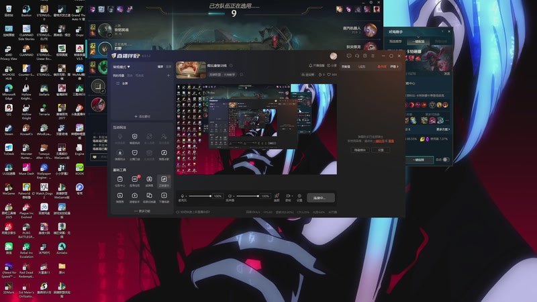Open the hamburger menu in streaming app title bar
Viewport: 537px width, 302px height.
click(373, 56)
